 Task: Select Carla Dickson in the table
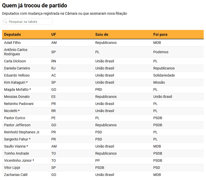[15, 61]
